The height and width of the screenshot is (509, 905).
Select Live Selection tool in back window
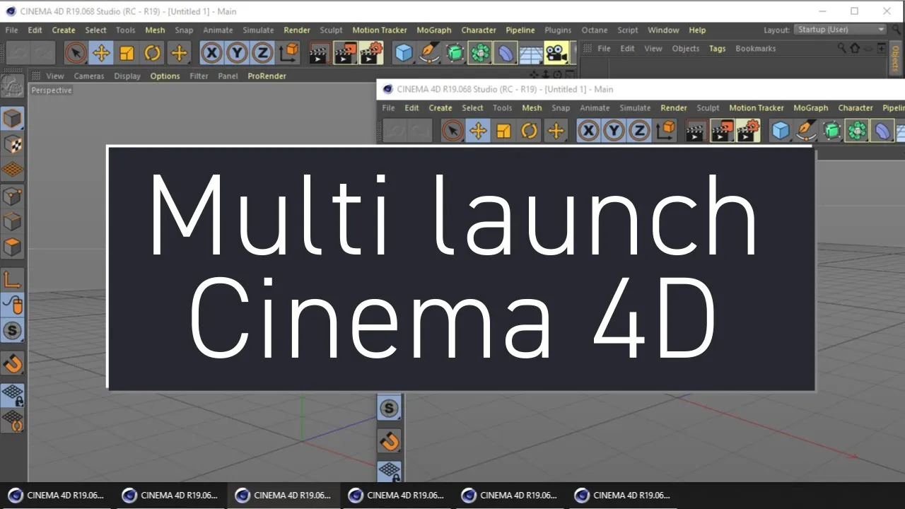click(76, 53)
